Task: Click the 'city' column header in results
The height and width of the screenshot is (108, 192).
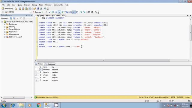Action: (53, 67)
